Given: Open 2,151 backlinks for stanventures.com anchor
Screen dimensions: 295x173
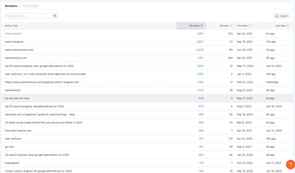Looking at the screenshot, I should 200,58.
